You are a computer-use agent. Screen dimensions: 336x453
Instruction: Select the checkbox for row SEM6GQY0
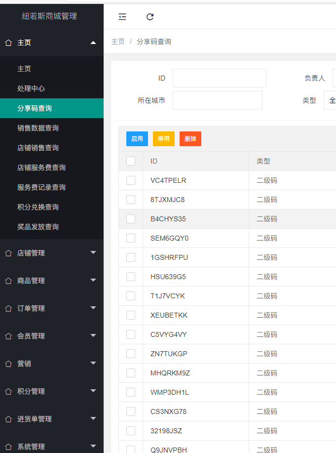coord(131,238)
